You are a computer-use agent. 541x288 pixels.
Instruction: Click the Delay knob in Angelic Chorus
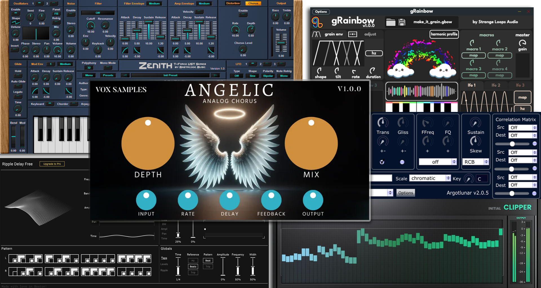[230, 200]
